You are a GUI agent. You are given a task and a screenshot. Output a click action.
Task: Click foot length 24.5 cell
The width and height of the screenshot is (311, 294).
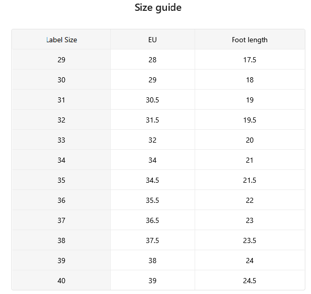pos(250,280)
